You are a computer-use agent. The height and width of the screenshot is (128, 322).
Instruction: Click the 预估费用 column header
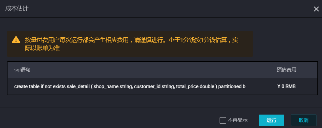point(287,70)
